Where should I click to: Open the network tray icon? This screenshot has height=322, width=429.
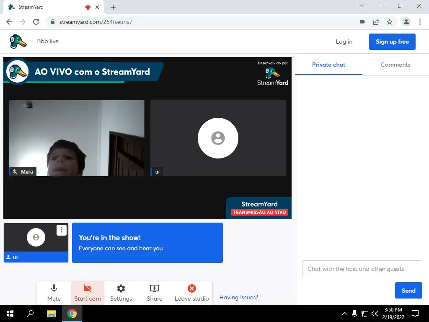[x=365, y=314]
